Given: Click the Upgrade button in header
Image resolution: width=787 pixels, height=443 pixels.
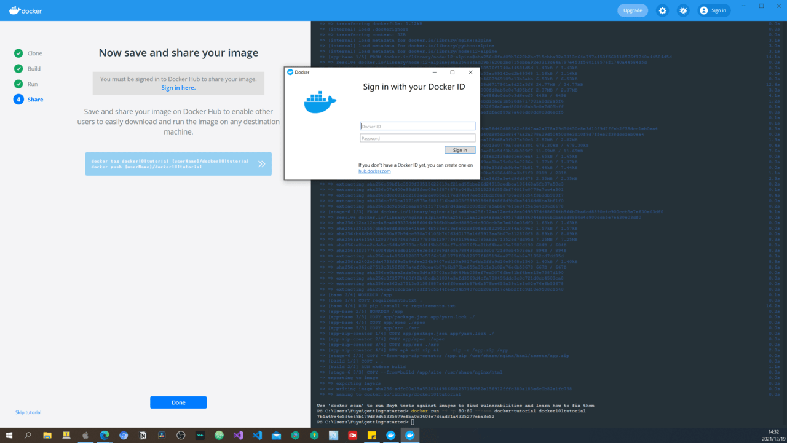Looking at the screenshot, I should click(633, 10).
